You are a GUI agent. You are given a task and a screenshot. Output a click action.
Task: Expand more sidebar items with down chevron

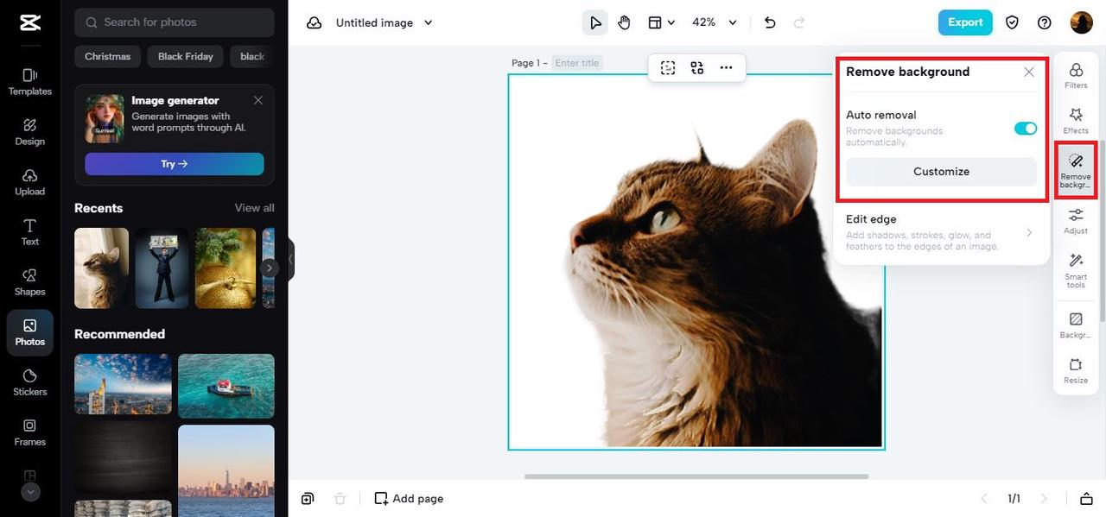(x=30, y=492)
